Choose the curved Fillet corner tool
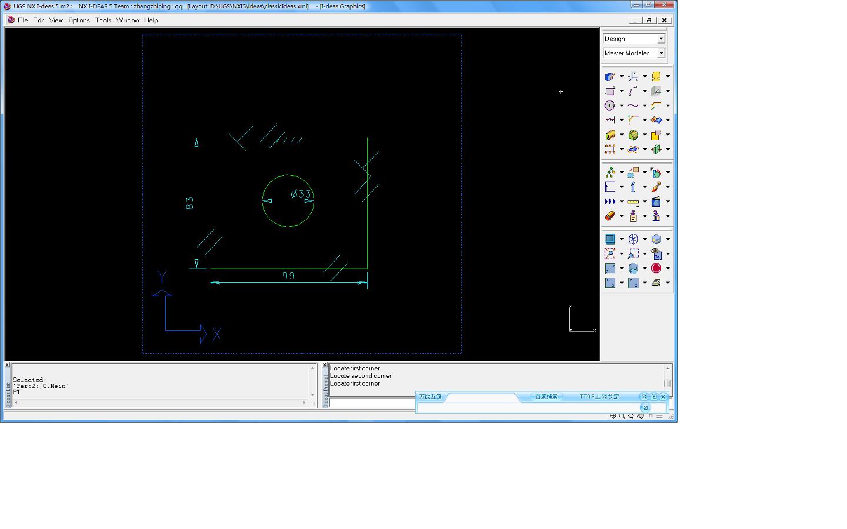 (633, 120)
